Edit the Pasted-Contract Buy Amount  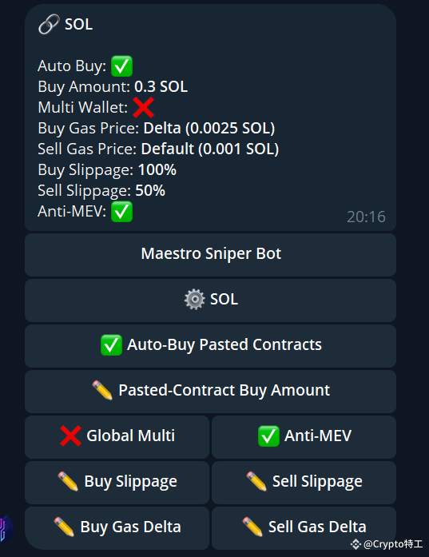210,392
